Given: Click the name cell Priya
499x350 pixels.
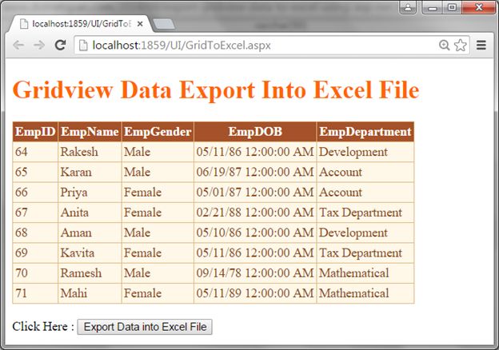Looking at the screenshot, I should 90,192.
